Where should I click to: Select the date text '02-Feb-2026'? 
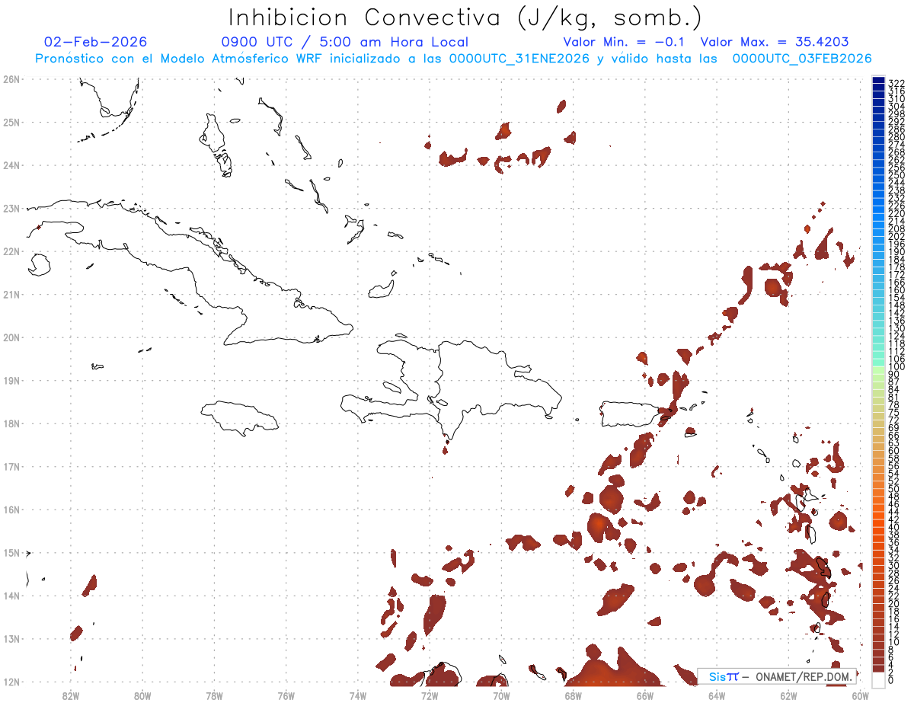(x=96, y=42)
